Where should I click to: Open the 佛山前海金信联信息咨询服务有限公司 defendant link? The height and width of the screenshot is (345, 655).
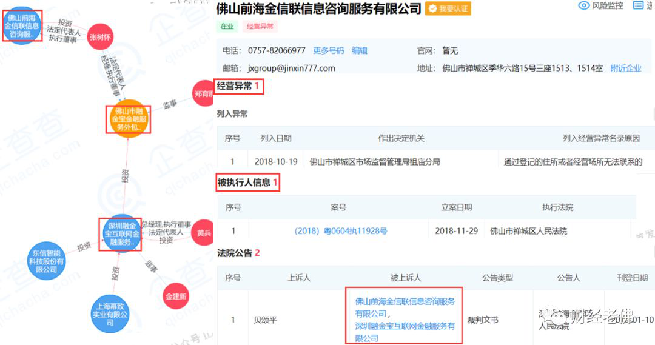click(x=405, y=307)
